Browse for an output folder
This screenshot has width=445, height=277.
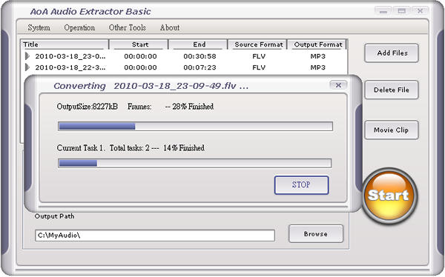point(316,234)
